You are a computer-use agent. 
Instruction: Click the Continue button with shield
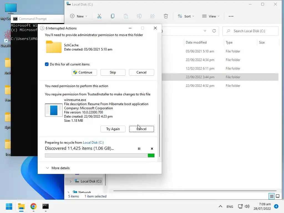84,72
